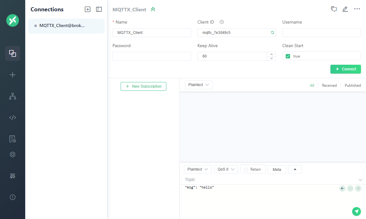The height and width of the screenshot is (219, 366).
Task: Expand topic history chevron
Action: pyautogui.click(x=360, y=180)
